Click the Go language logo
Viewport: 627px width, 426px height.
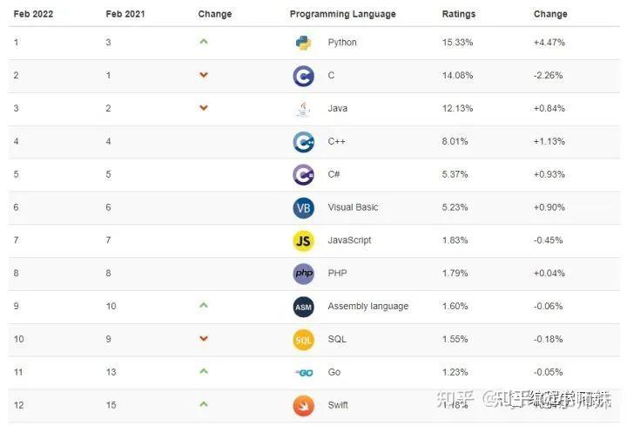(x=303, y=373)
